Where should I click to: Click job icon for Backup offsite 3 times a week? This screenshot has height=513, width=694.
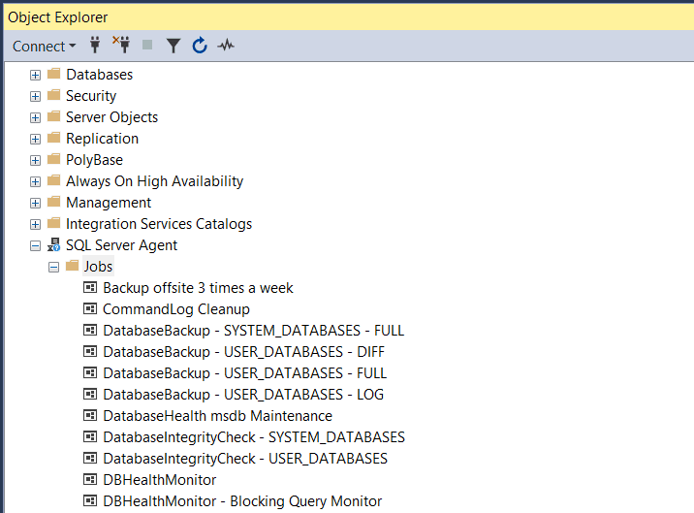click(90, 287)
